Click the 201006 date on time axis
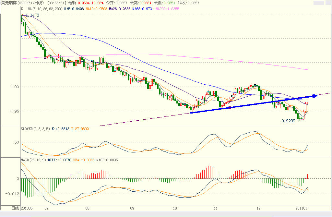 (x=27, y=208)
